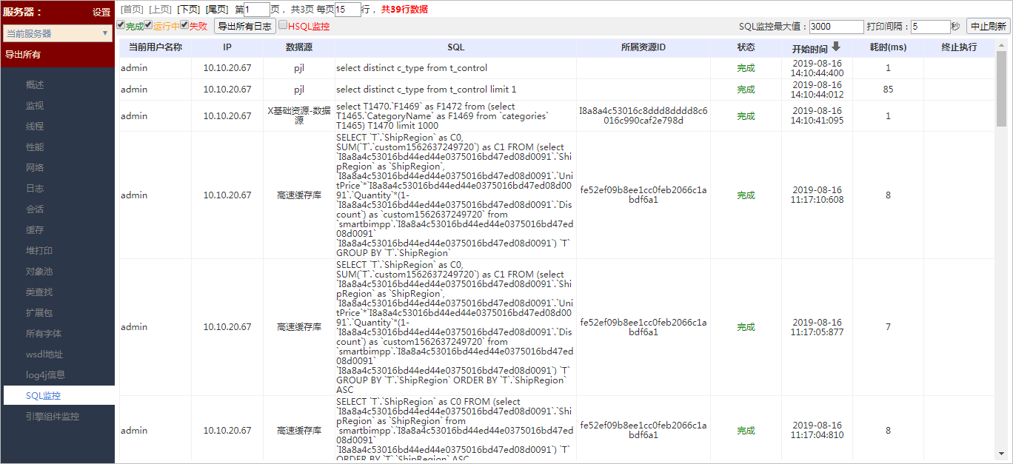The width and height of the screenshot is (1013, 464).
Task: Click the 85 duration cell
Action: pos(888,90)
